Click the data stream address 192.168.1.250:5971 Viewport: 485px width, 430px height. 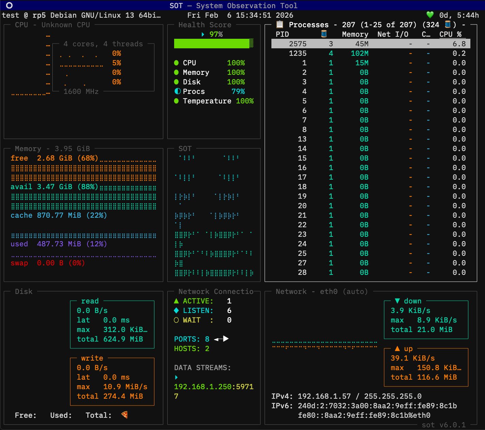point(214,391)
